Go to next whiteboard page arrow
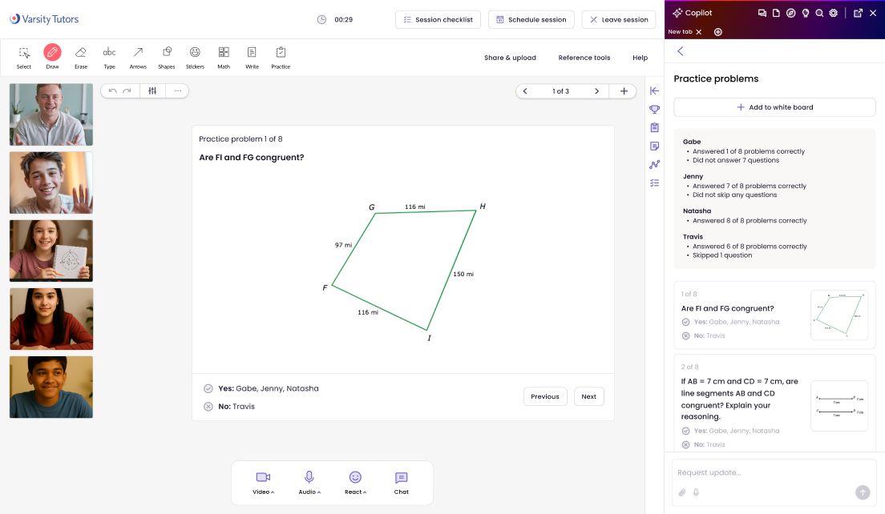 coord(596,91)
